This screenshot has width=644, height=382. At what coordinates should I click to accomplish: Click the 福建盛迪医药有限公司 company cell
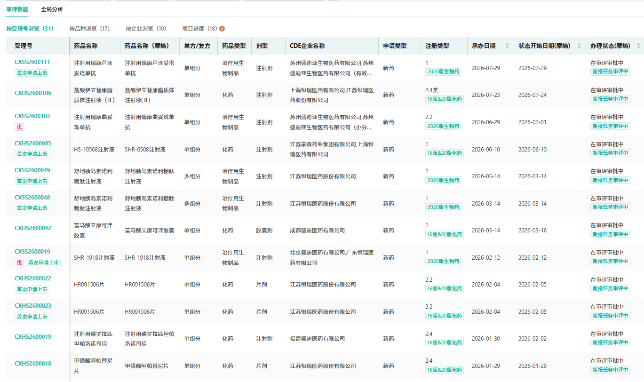[317, 339]
